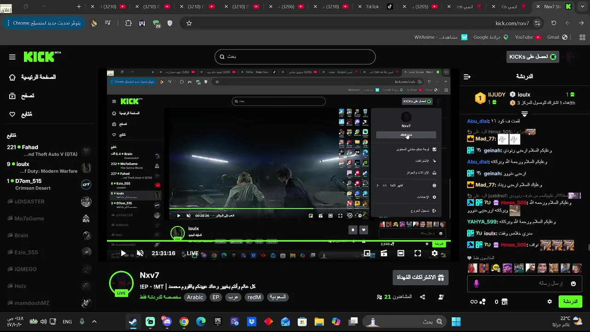590x332 pixels.
Task: Share the Nxv7 stream
Action: coord(422,297)
